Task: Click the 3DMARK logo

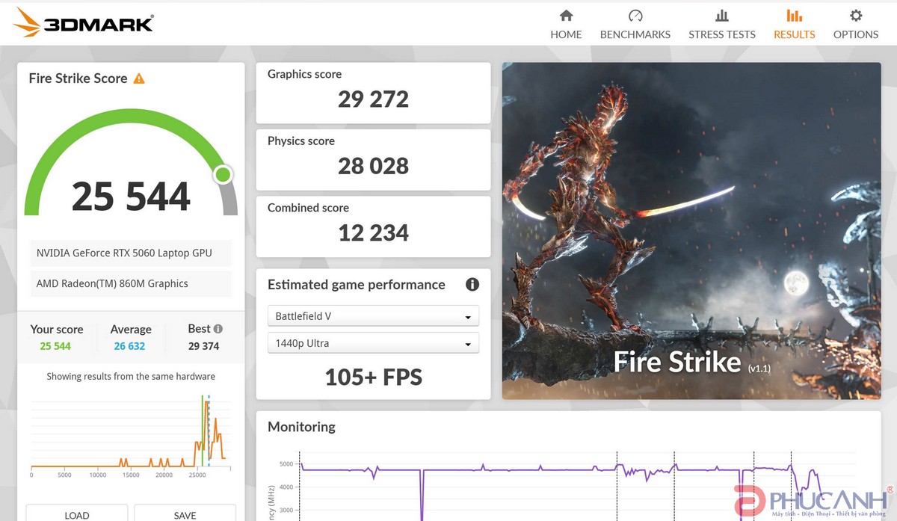Action: pyautogui.click(x=84, y=22)
